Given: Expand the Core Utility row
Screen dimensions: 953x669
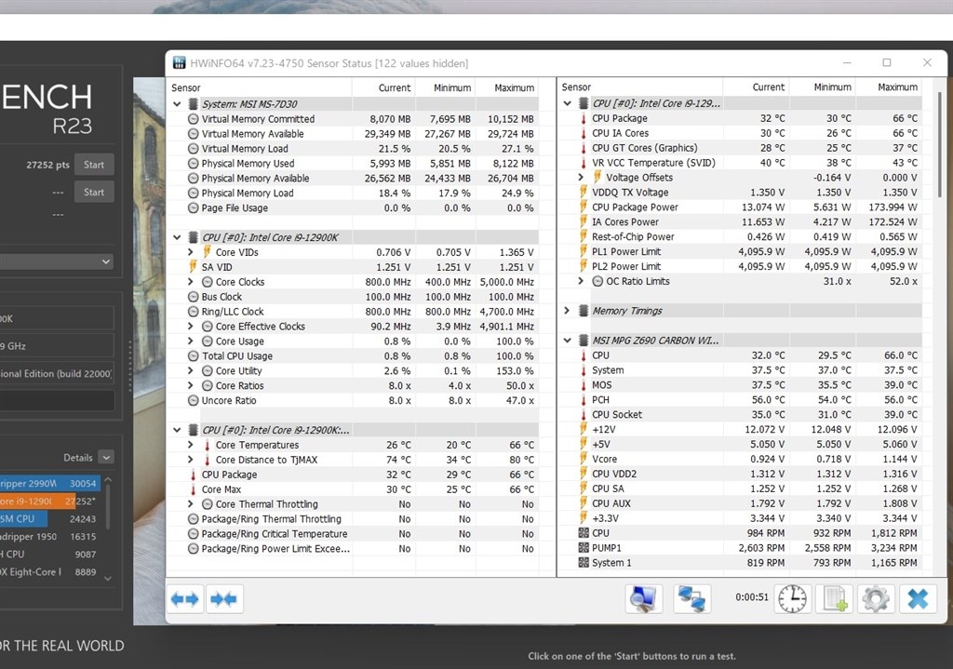Looking at the screenshot, I should coord(190,370).
